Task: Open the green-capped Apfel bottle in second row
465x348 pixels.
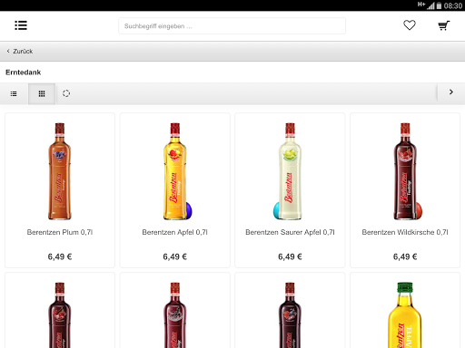Action: click(405, 315)
